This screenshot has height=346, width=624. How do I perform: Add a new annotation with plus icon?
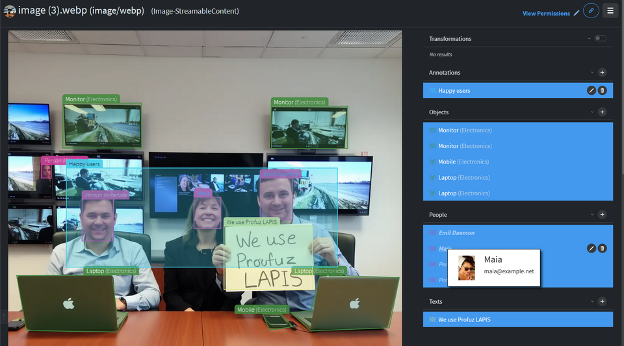tap(602, 73)
